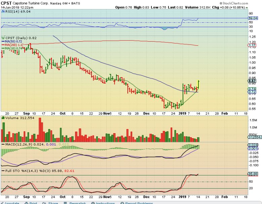
Task: Click the CPST (Daily) 0.82 legend label
Action: (21, 38)
